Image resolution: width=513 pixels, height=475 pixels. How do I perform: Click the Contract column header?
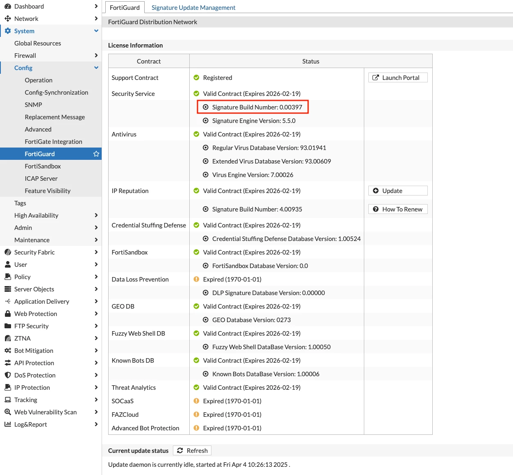(x=149, y=61)
